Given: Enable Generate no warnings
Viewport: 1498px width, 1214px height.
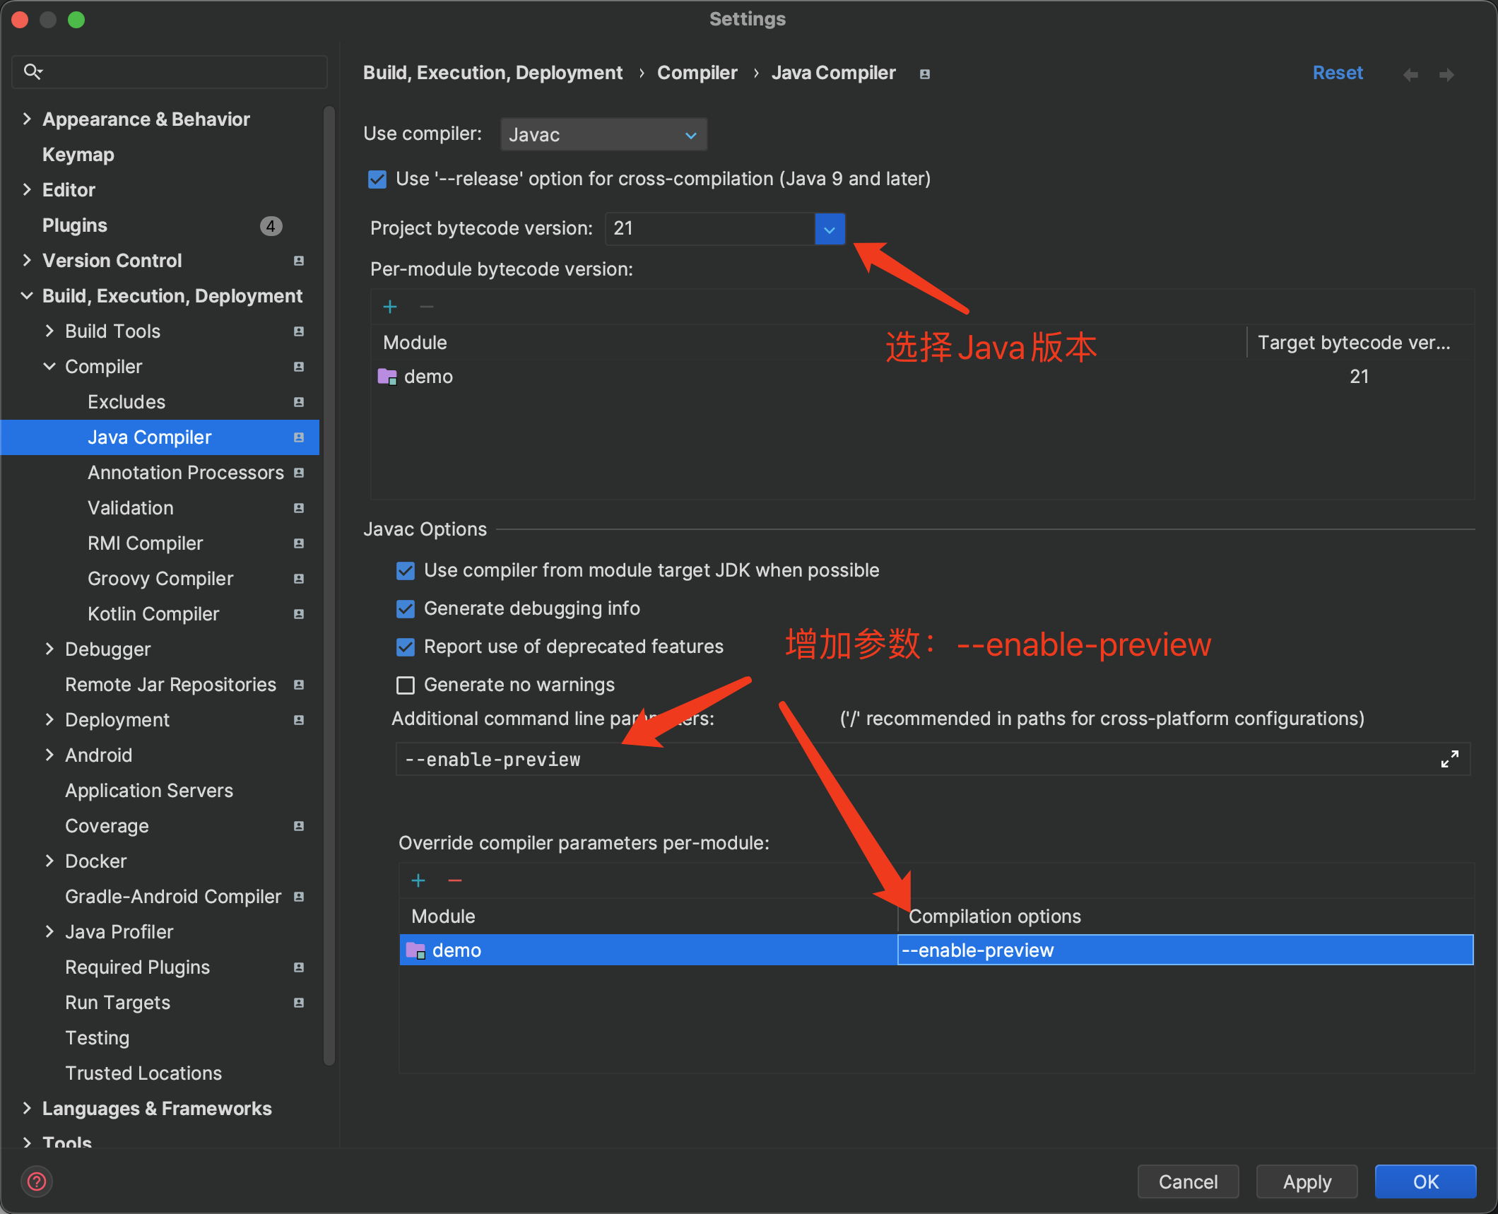Looking at the screenshot, I should (405, 684).
